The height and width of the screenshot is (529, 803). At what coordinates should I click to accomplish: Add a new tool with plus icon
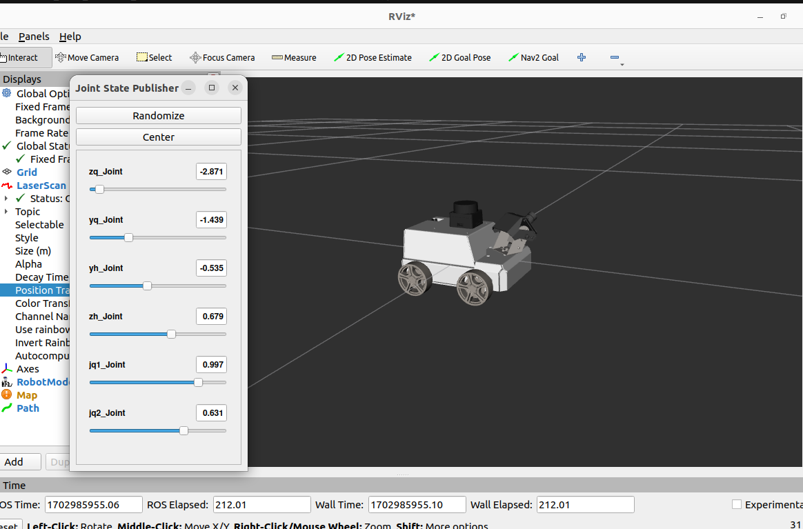tap(582, 57)
